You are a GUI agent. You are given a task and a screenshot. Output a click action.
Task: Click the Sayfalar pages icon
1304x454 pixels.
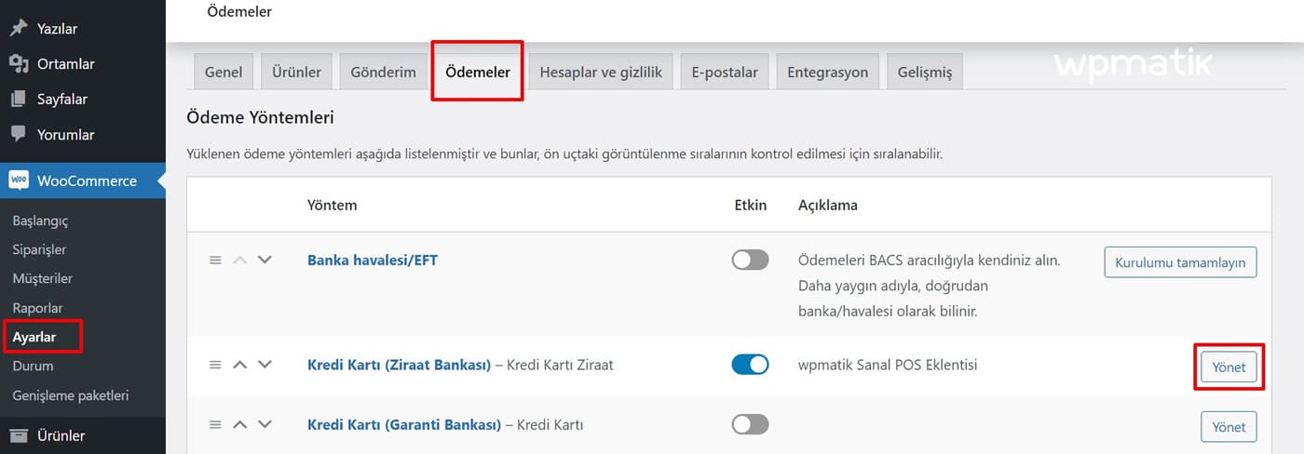pyautogui.click(x=19, y=99)
